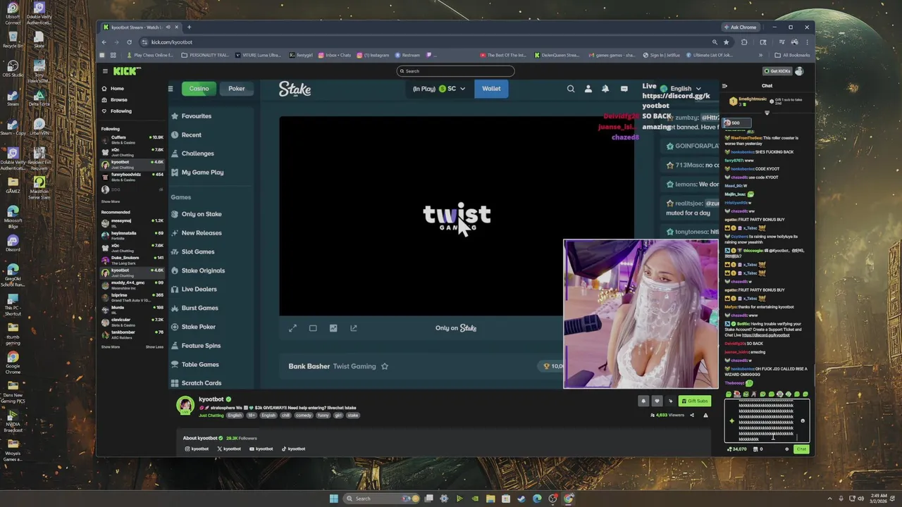The height and width of the screenshot is (507, 902).
Task: Open Live Dealers category
Action: pyautogui.click(x=194, y=289)
